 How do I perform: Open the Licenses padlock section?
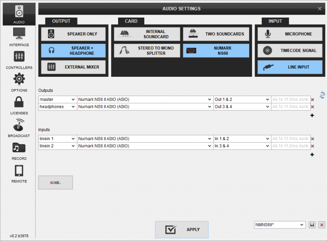pos(19,105)
